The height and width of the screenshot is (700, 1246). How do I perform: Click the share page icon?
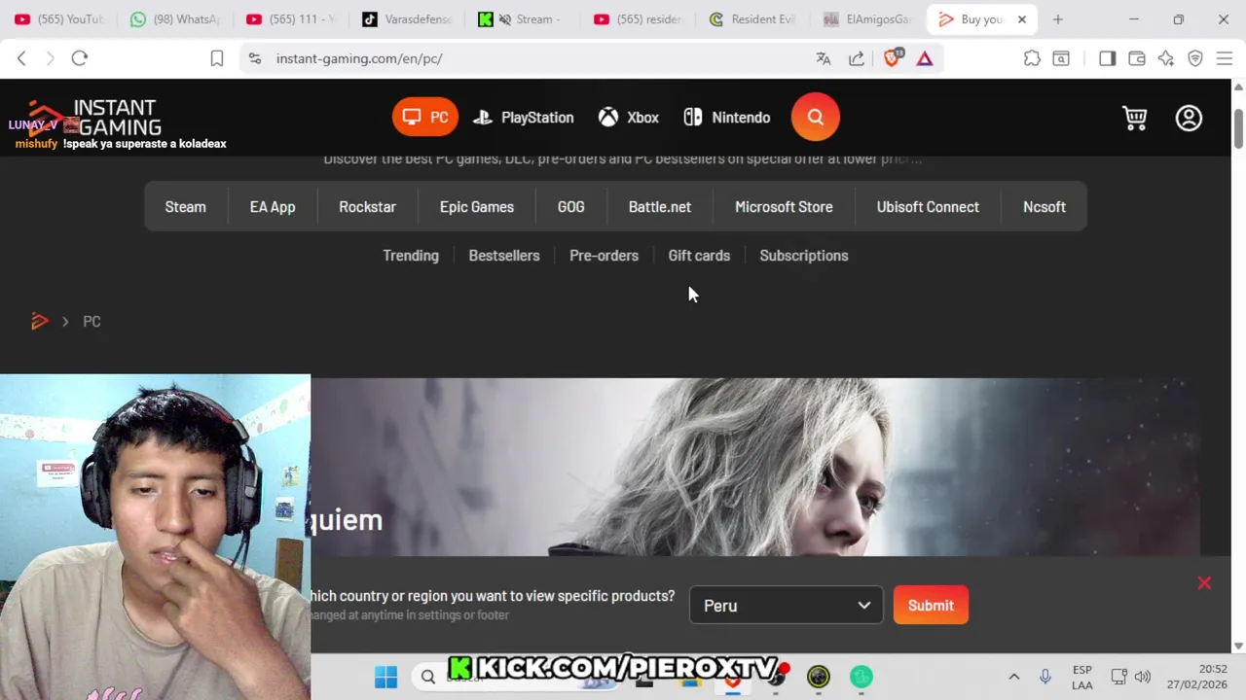tap(857, 58)
